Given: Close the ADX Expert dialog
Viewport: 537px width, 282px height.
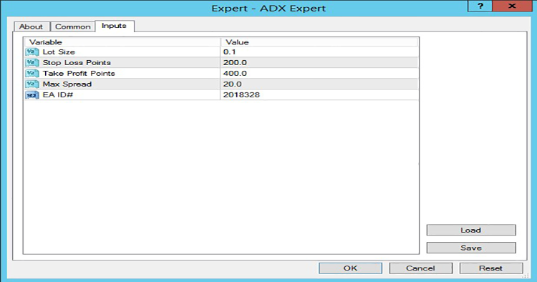Looking at the screenshot, I should tap(512, 6).
